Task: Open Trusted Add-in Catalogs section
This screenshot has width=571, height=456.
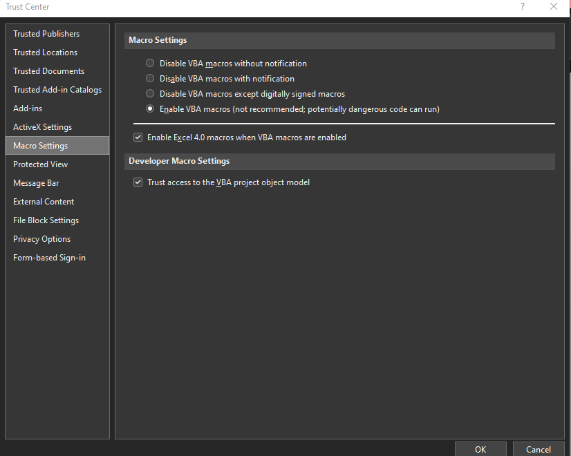Action: click(x=57, y=90)
